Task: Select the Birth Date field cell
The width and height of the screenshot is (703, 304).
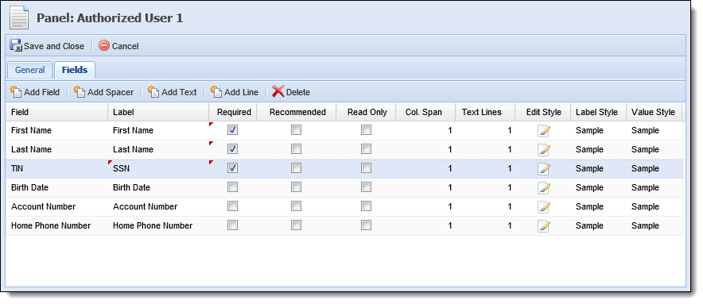Action: pyautogui.click(x=56, y=187)
